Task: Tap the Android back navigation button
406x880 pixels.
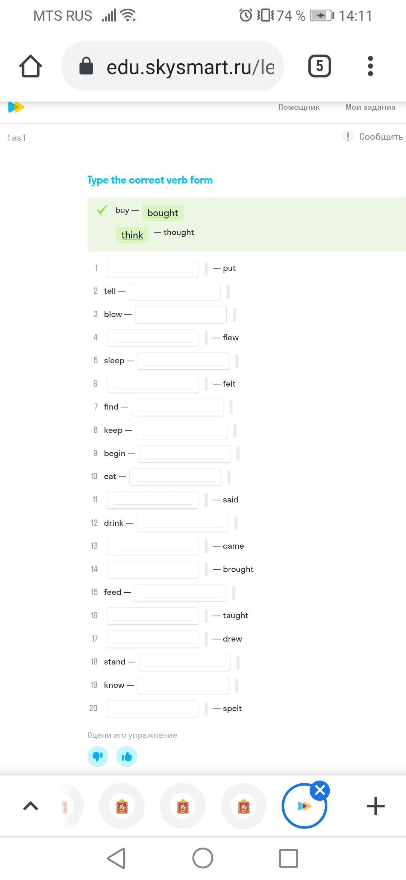Action: pos(117,858)
